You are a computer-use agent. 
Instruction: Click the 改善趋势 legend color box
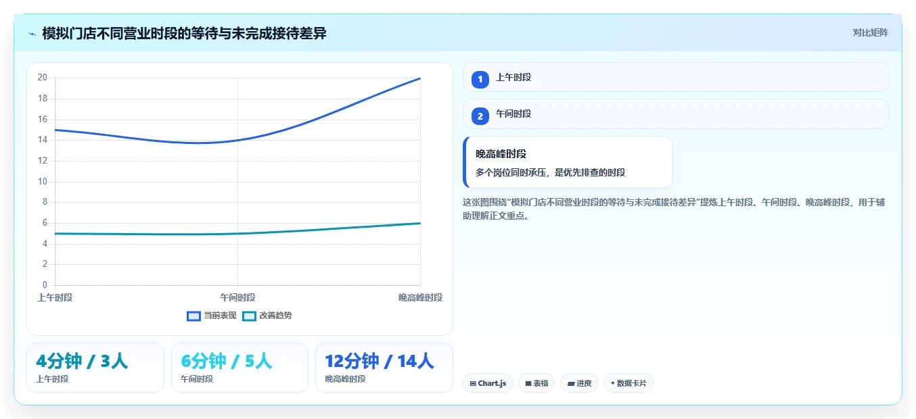click(249, 316)
